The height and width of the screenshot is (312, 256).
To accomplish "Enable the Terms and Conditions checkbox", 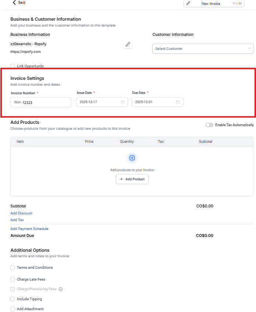I will 13,268.
